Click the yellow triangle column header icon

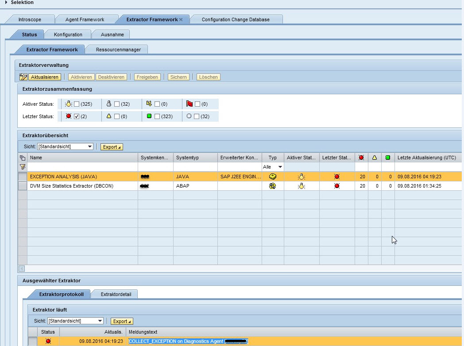click(x=375, y=158)
